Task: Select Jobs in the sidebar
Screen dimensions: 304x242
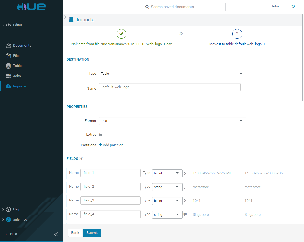Action: point(17,76)
